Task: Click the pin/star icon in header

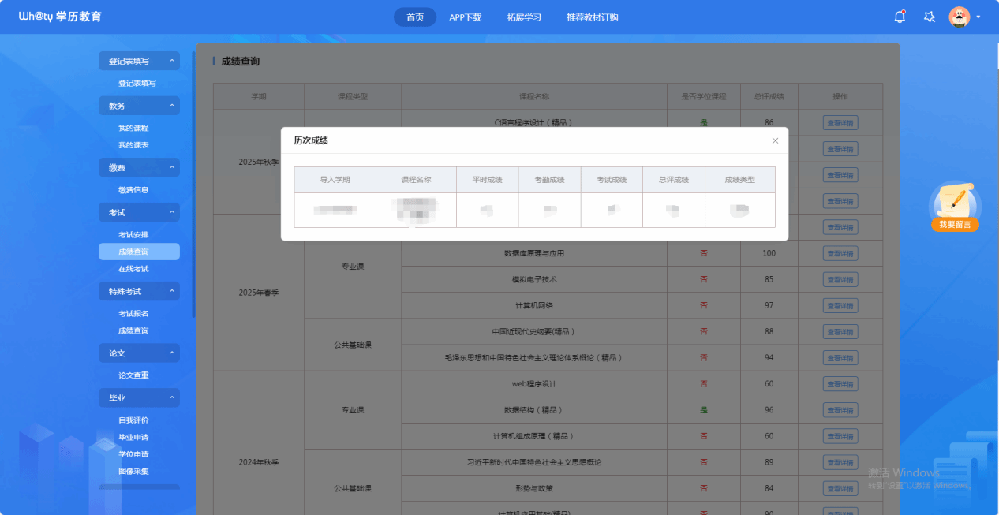Action: click(x=930, y=17)
